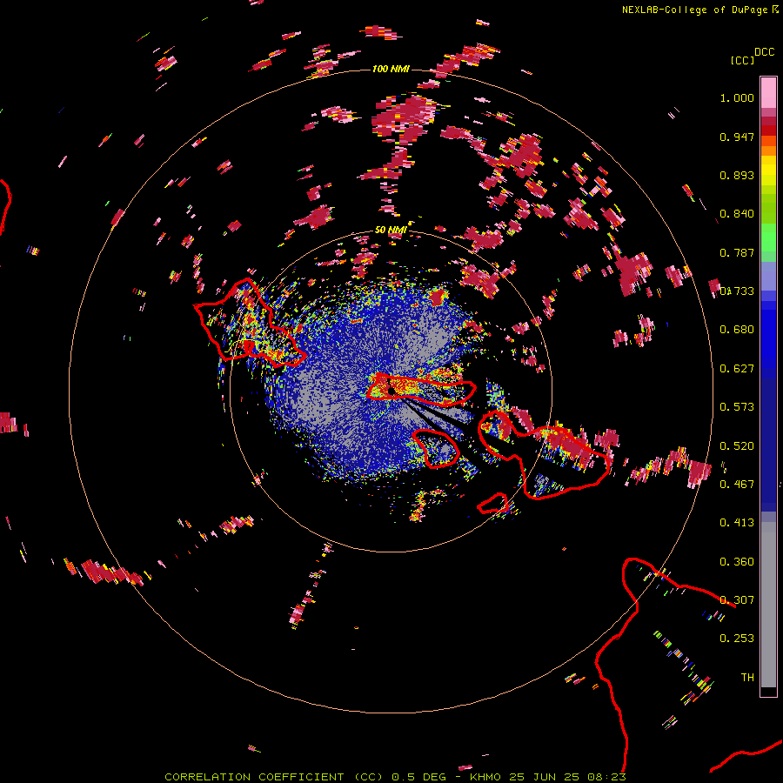Viewport: 783px width, 783px height.
Task: Click the 50 NMI range ring label
Action: pos(391,230)
